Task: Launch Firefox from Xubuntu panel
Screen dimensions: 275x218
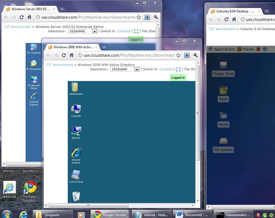Action: [x=258, y=49]
